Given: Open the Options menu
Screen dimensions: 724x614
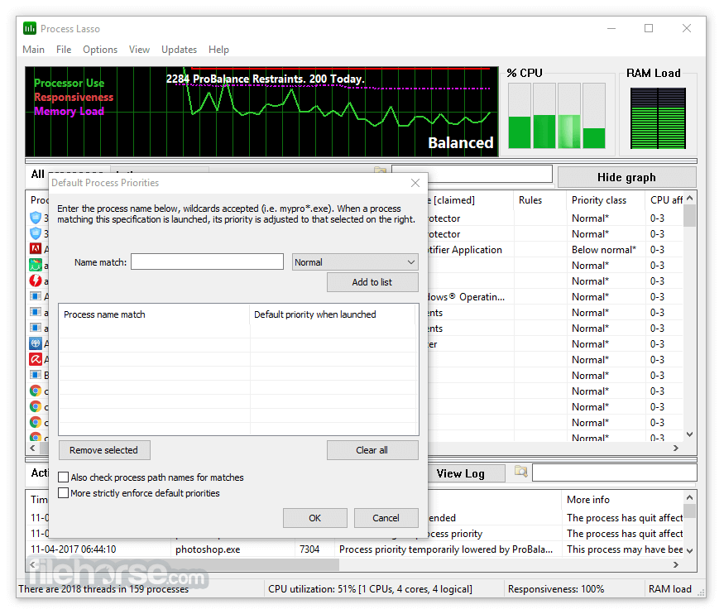Looking at the screenshot, I should 100,50.
